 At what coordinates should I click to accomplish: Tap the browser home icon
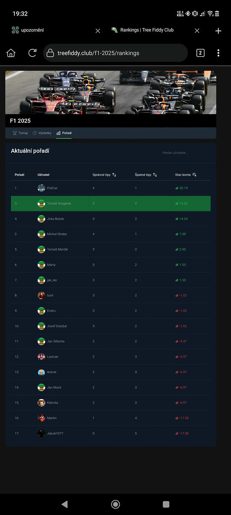(x=11, y=53)
